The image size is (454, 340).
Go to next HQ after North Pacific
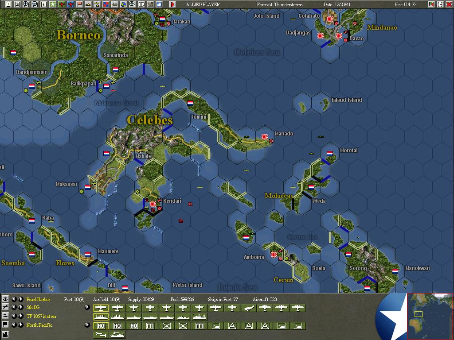coord(20,325)
